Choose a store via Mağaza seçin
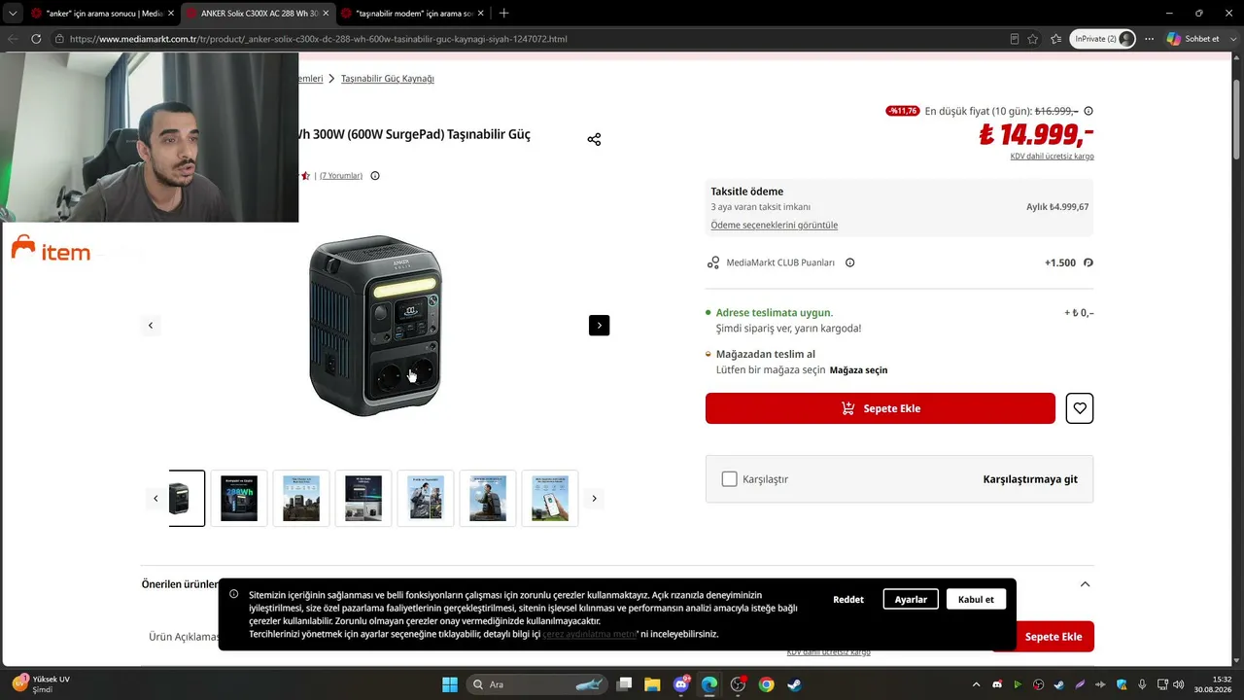 tap(858, 370)
